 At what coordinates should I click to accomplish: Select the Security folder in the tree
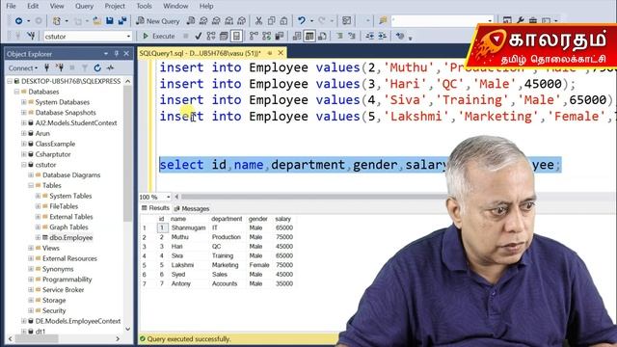54,310
